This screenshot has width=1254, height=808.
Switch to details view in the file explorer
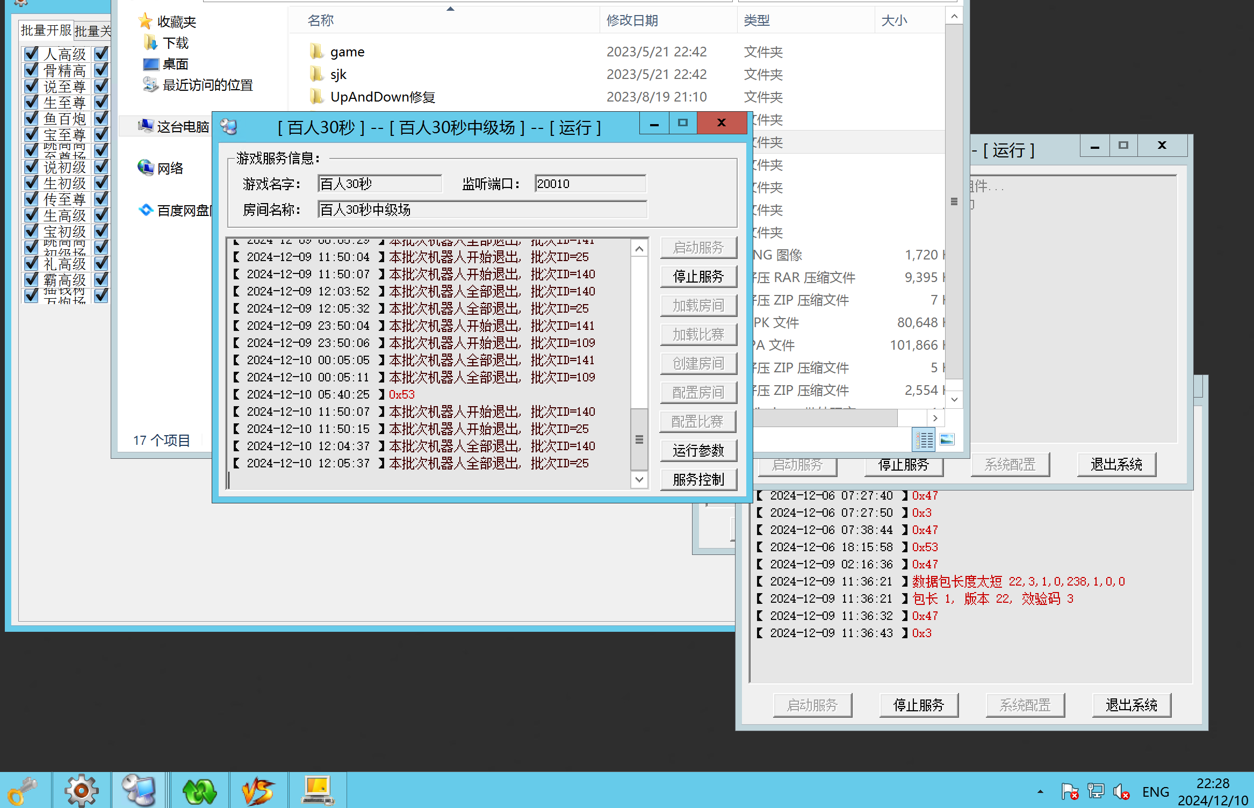tap(924, 439)
